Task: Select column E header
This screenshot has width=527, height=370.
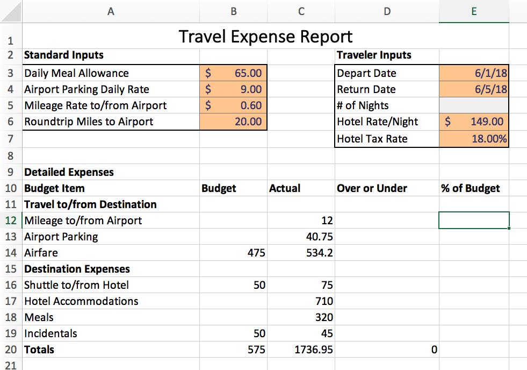Action: 474,11
